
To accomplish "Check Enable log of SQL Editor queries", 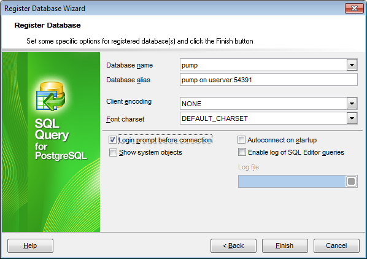I will [242, 152].
